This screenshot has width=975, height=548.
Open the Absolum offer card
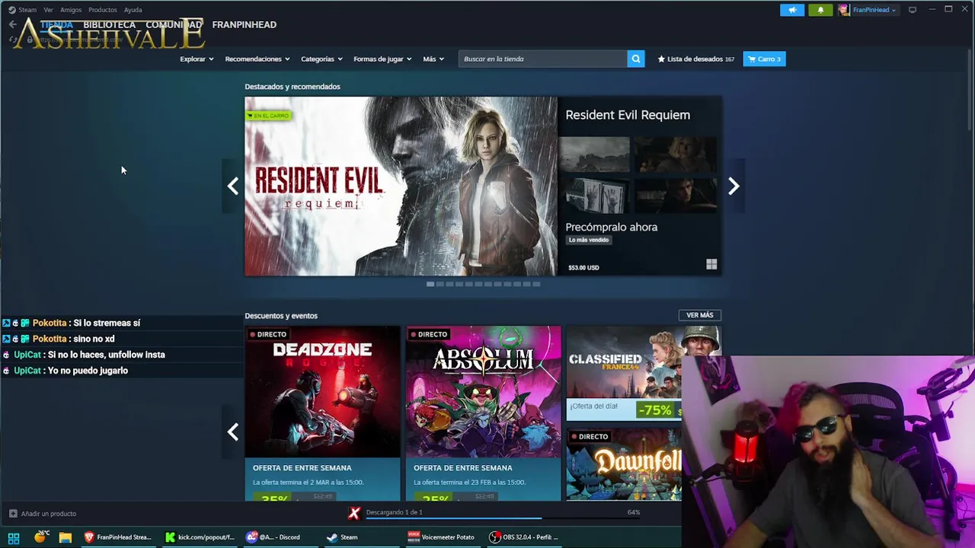coord(483,413)
